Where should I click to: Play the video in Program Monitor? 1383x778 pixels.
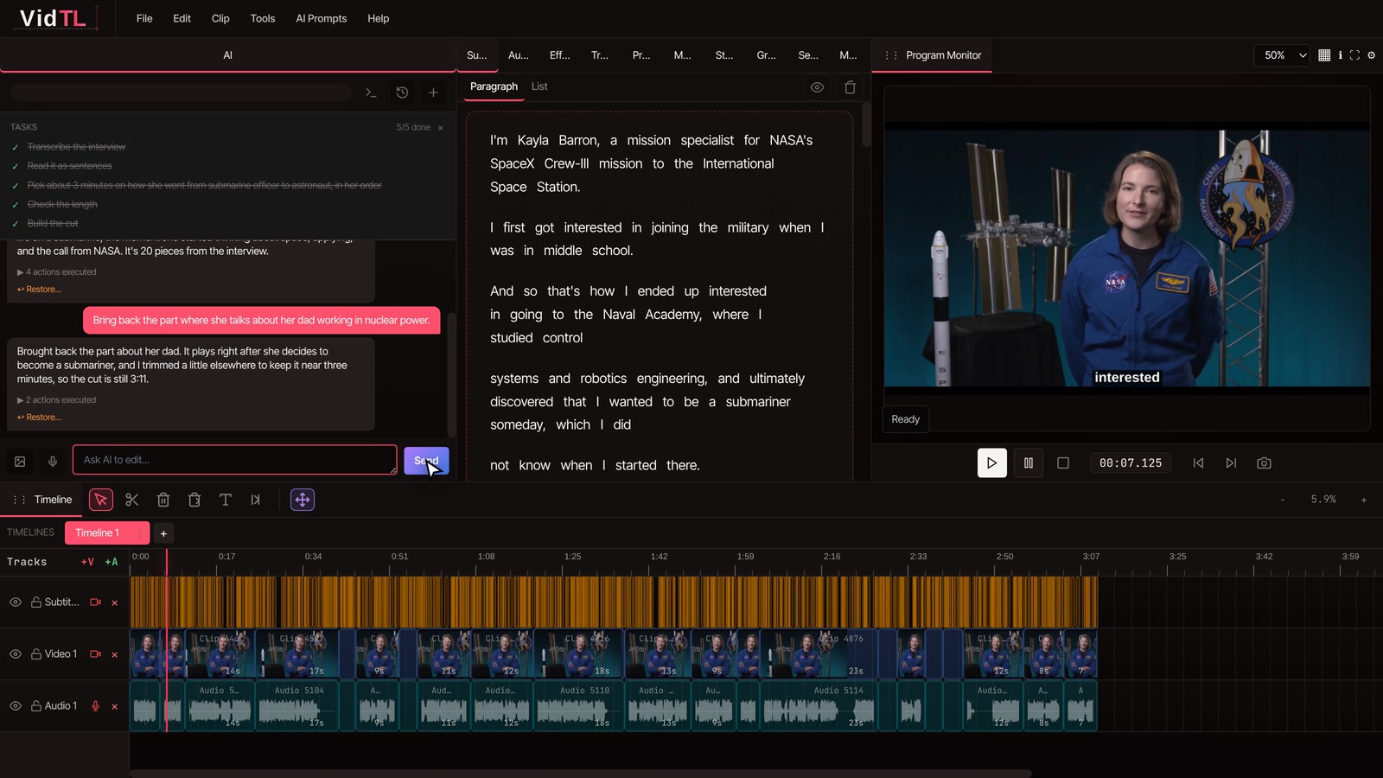click(x=991, y=463)
